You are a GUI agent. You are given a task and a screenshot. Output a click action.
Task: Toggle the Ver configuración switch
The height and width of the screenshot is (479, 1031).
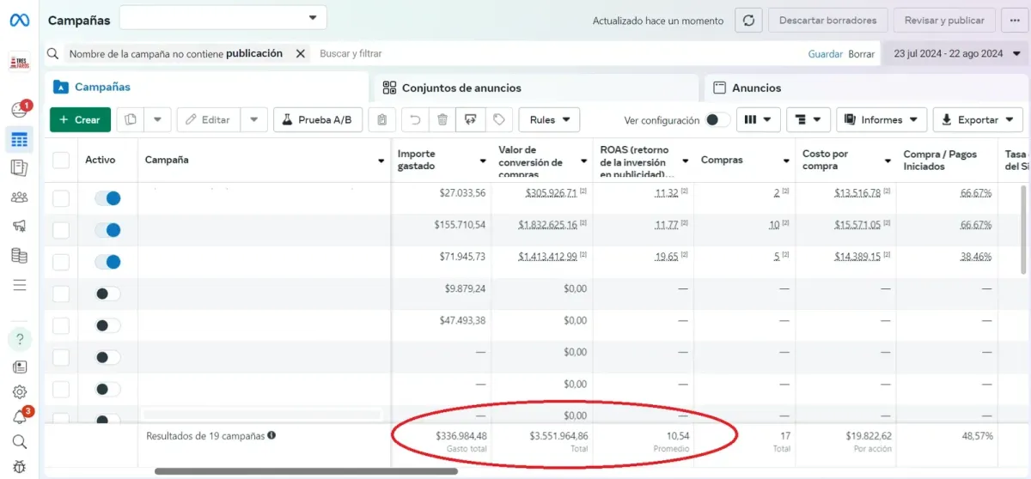point(717,120)
